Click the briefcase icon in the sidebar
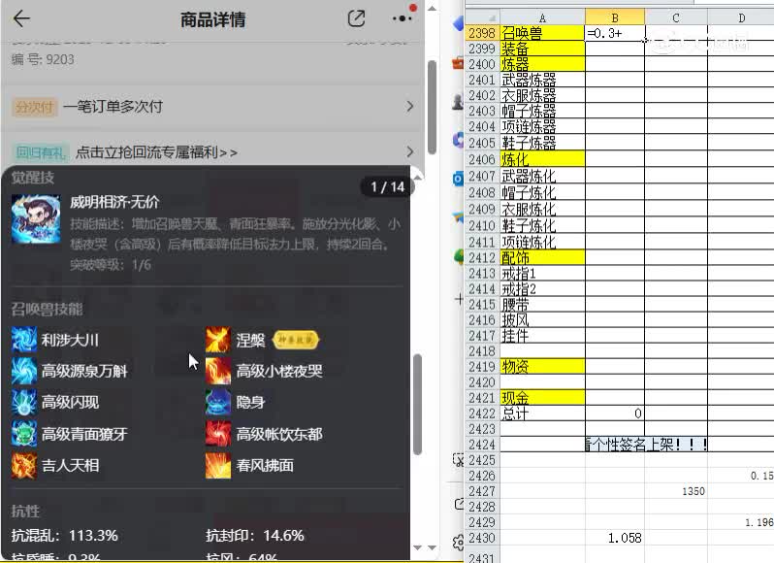 tap(458, 63)
